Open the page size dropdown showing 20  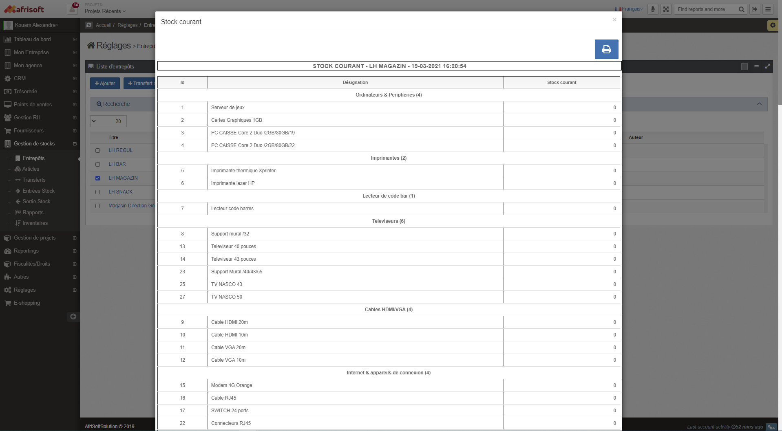108,121
